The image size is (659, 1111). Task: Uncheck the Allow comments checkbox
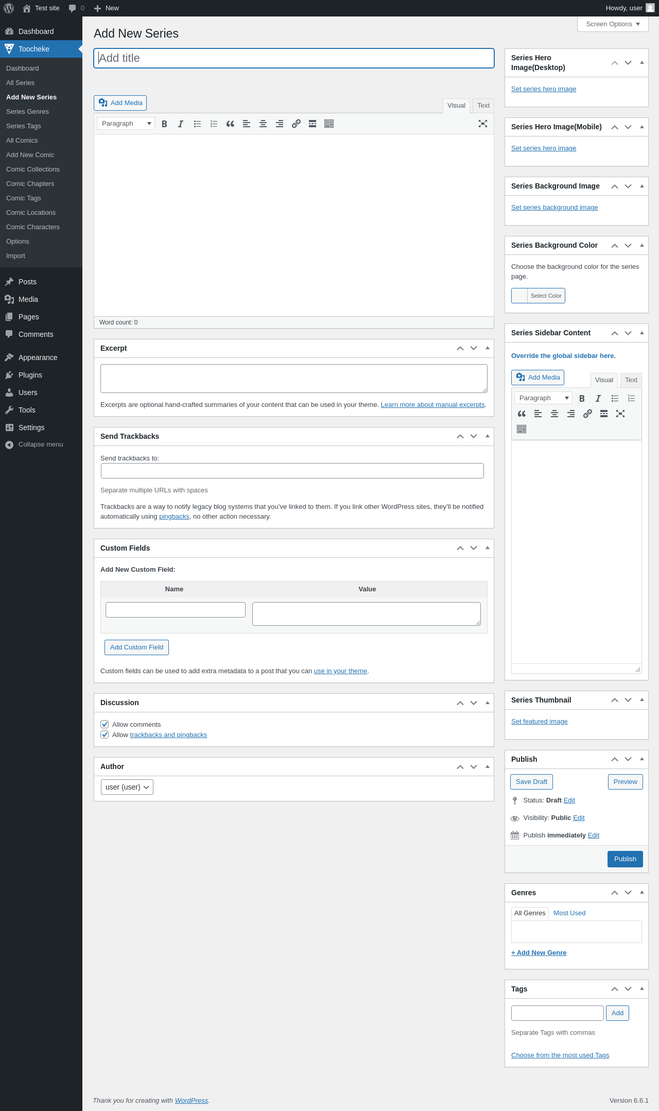[105, 724]
